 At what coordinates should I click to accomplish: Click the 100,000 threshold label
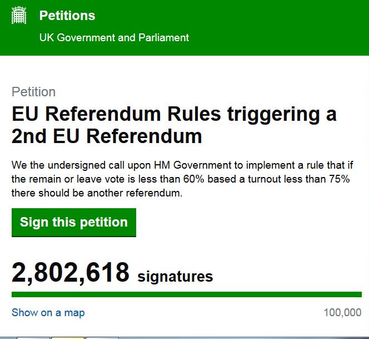coord(342,312)
